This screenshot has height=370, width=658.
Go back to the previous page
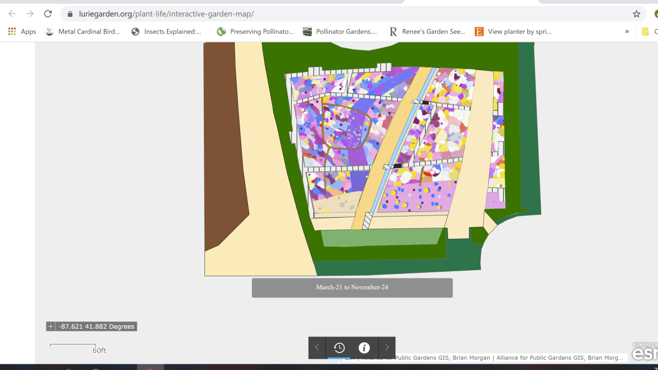coord(12,14)
